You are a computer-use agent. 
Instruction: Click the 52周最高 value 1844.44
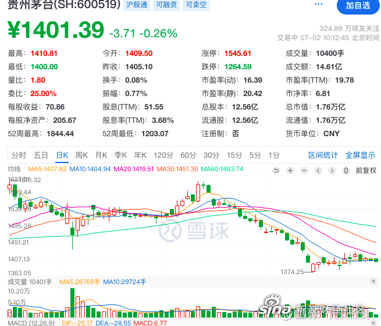60,133
